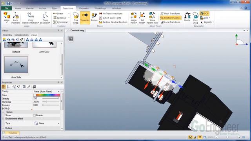Click alphabetical sort icon in Properties
This screenshot has height=141, width=251.
[8, 87]
